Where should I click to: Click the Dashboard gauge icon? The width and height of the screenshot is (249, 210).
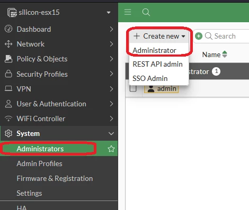point(8,29)
